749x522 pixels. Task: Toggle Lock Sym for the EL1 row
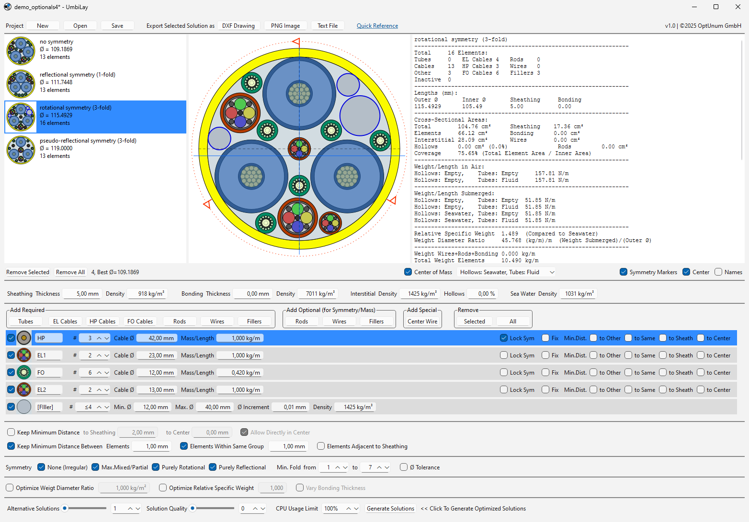click(504, 355)
